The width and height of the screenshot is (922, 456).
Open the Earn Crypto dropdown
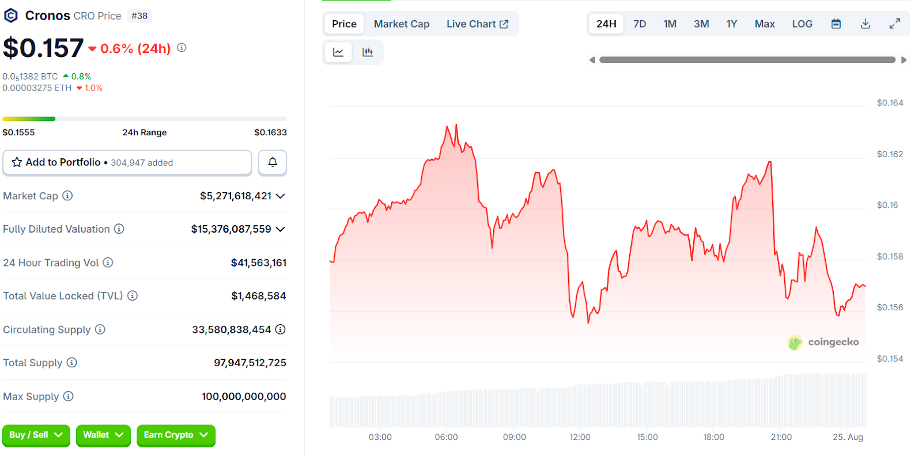[175, 435]
